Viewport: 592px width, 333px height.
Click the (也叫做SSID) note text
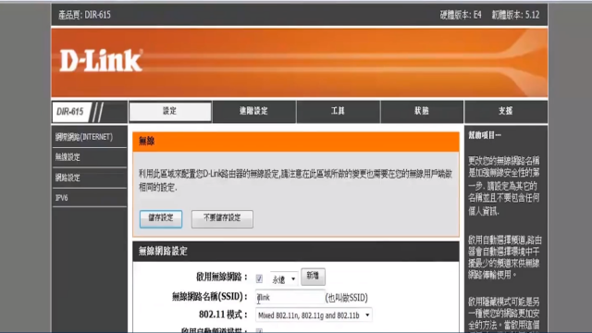347,298
